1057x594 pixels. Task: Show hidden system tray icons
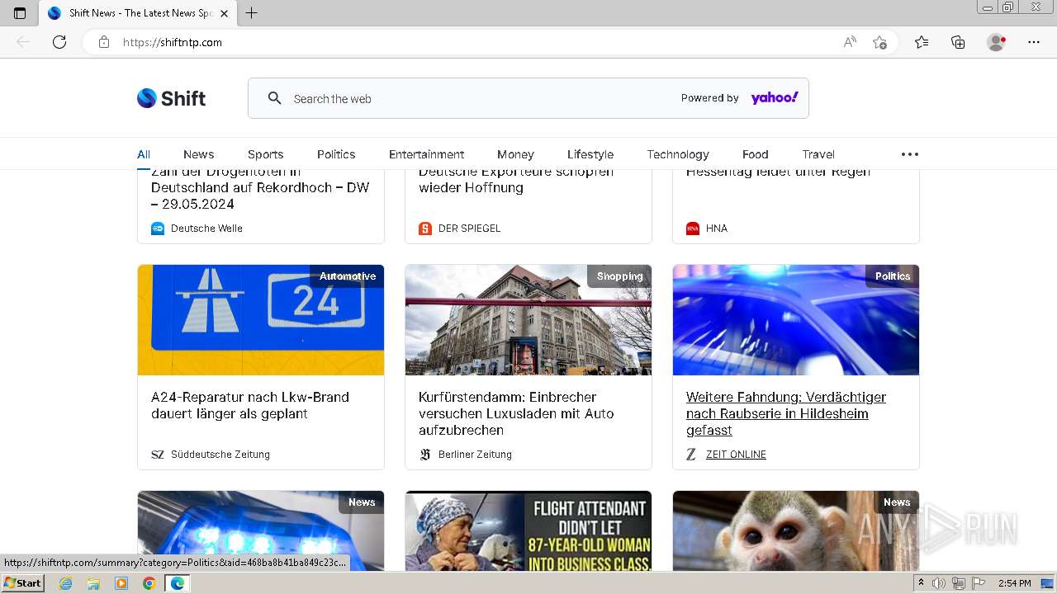coord(921,582)
